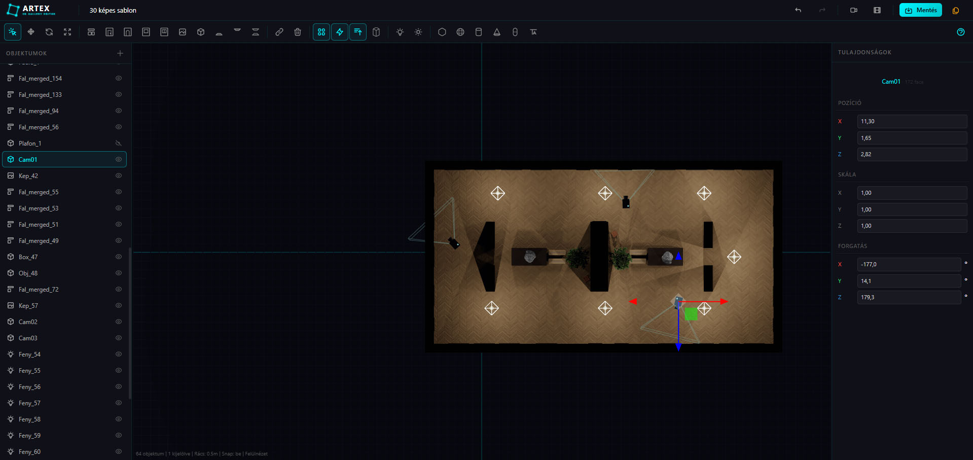The height and width of the screenshot is (460, 973).
Task: Open help via question mark icon
Action: (960, 32)
